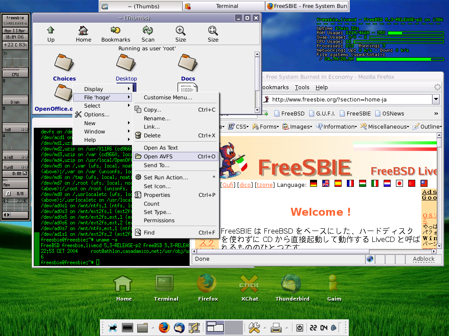
Task: Open the FreeBSD bookmark in Firefox
Action: 289,113
